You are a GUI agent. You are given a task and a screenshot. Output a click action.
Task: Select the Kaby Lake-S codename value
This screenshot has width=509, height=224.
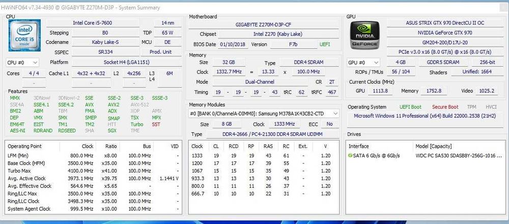(x=105, y=42)
